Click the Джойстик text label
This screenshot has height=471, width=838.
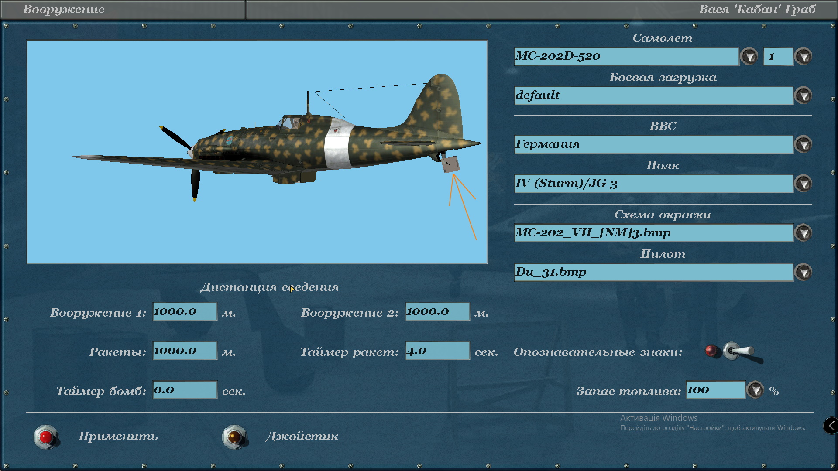[302, 437]
